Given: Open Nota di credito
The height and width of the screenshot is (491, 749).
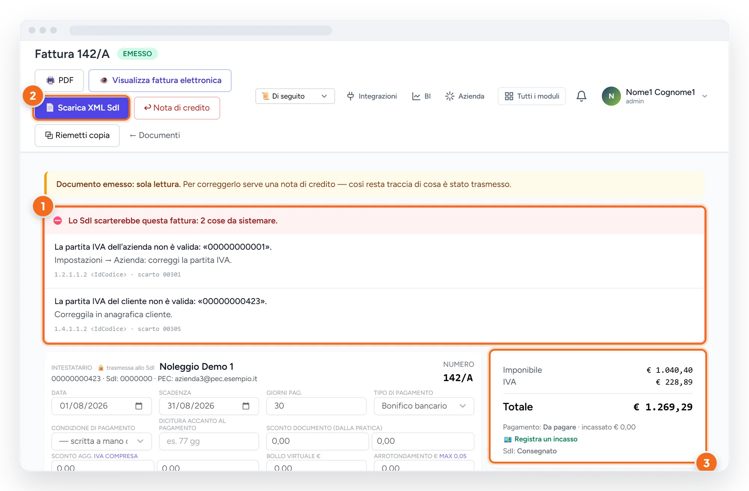Looking at the screenshot, I should (177, 108).
